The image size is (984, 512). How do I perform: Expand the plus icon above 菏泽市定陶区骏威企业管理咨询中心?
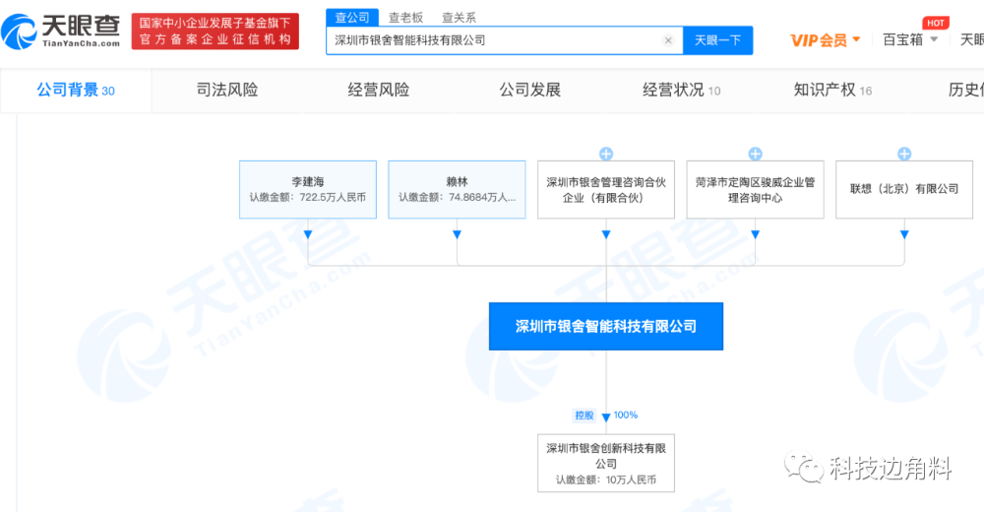756,154
